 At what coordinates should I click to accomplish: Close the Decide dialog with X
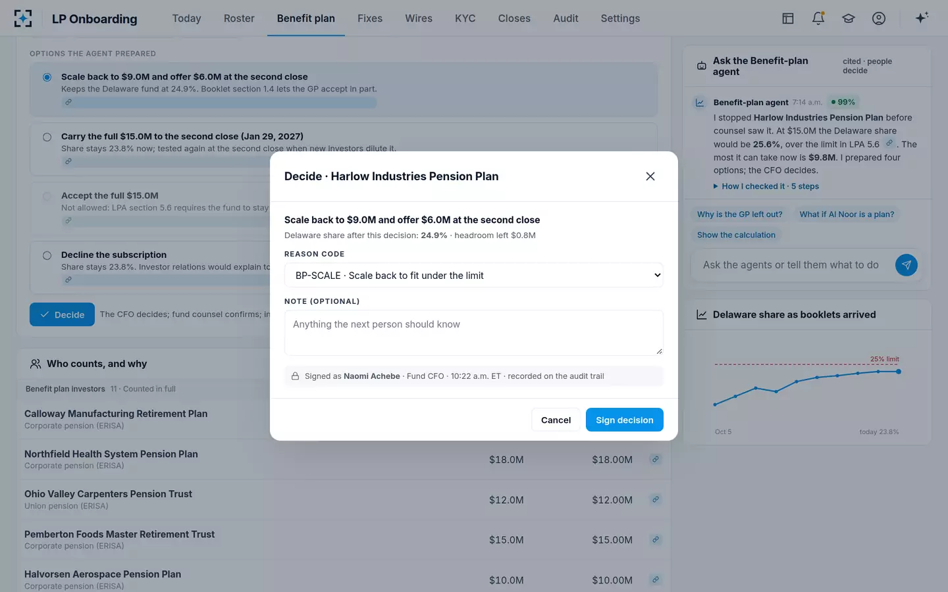tap(650, 176)
